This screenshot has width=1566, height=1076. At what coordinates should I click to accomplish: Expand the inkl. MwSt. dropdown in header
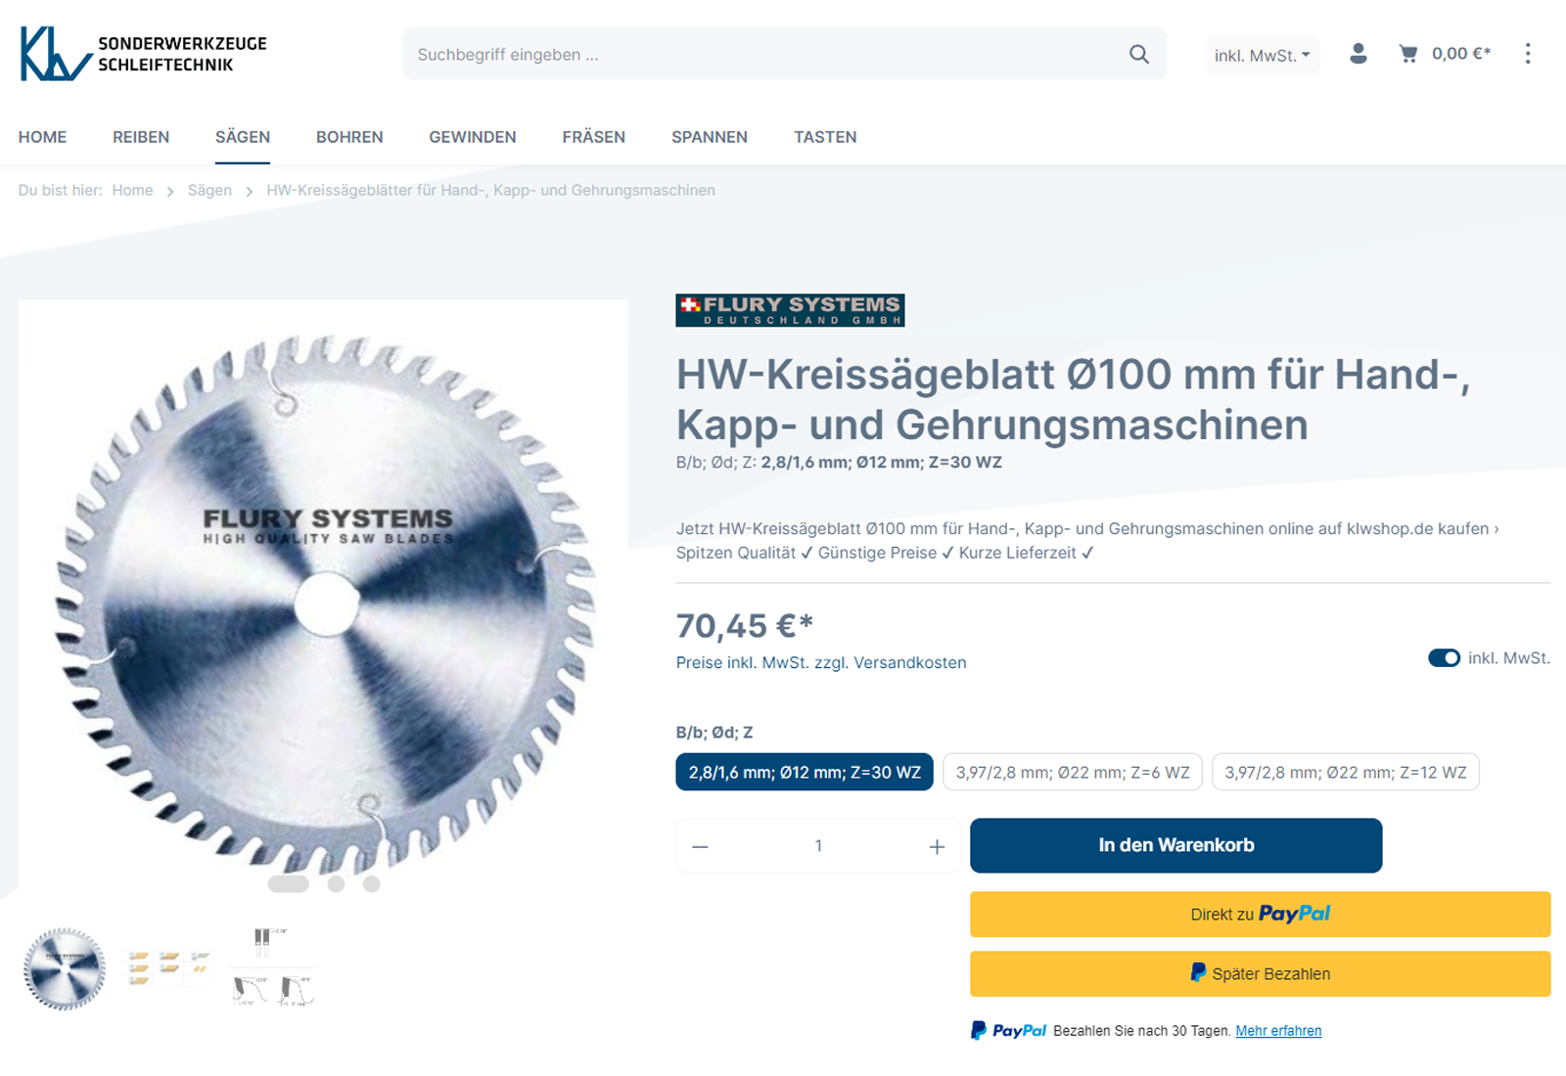tap(1262, 56)
